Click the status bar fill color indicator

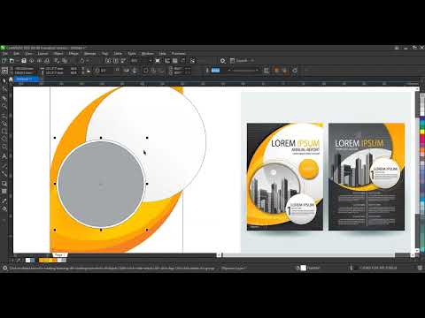pos(304,268)
